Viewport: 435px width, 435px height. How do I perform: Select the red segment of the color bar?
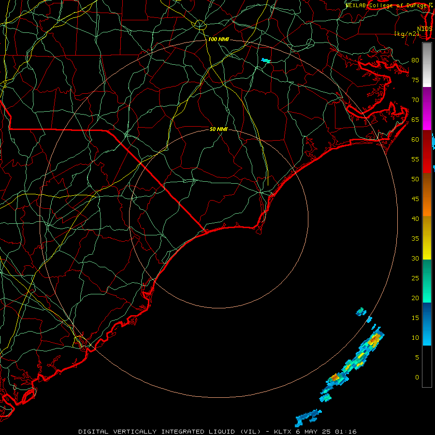[x=427, y=152]
